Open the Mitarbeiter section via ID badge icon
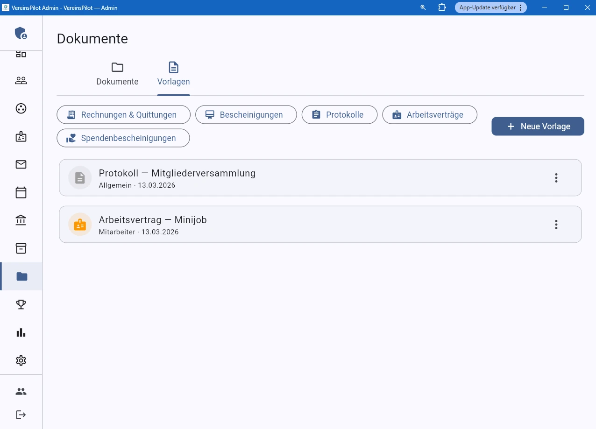The image size is (596, 429). pos(21,136)
